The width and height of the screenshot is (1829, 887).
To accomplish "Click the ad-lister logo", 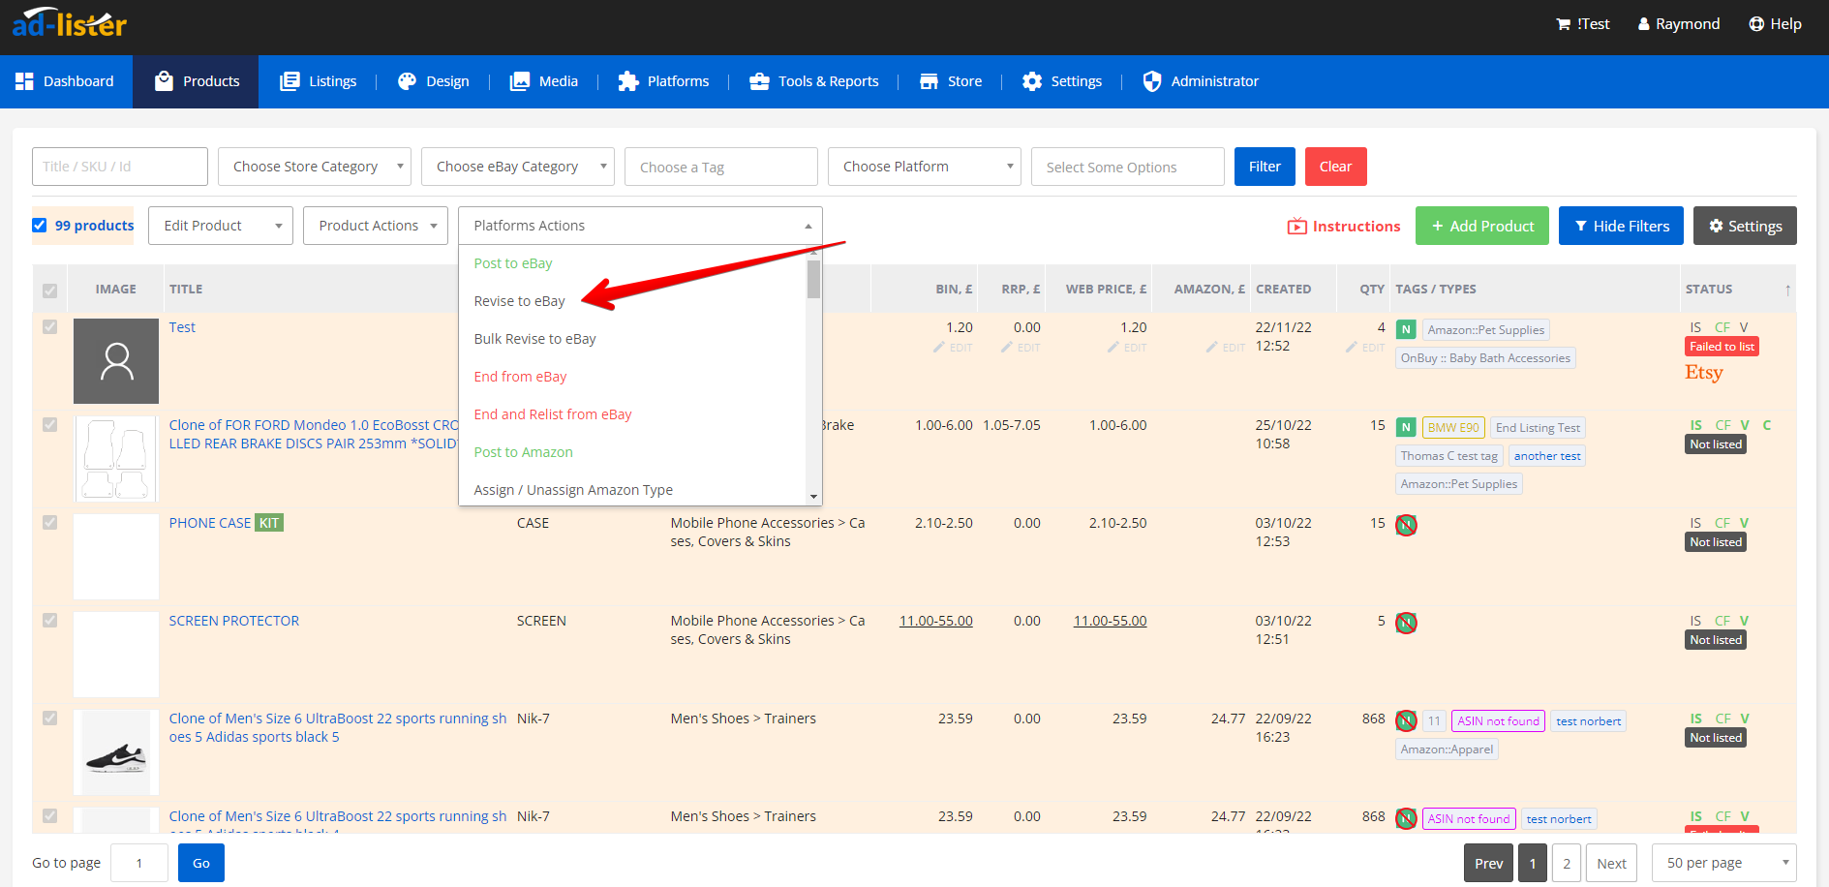I will pyautogui.click(x=69, y=22).
